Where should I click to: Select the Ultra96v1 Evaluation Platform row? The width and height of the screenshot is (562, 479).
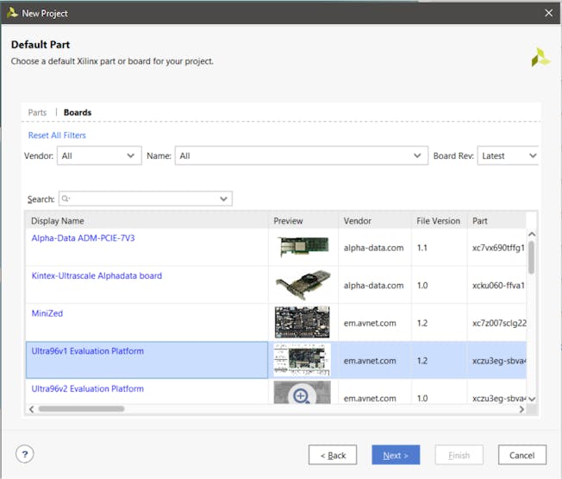tap(276, 360)
